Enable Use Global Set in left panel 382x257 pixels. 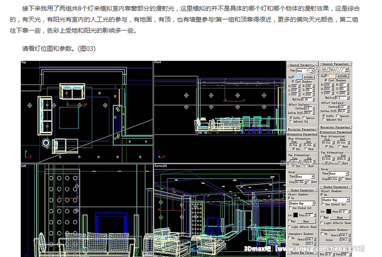tap(290, 208)
